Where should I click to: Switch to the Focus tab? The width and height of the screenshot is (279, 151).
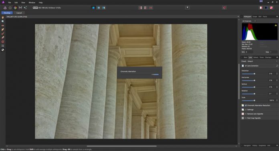coord(265,16)
